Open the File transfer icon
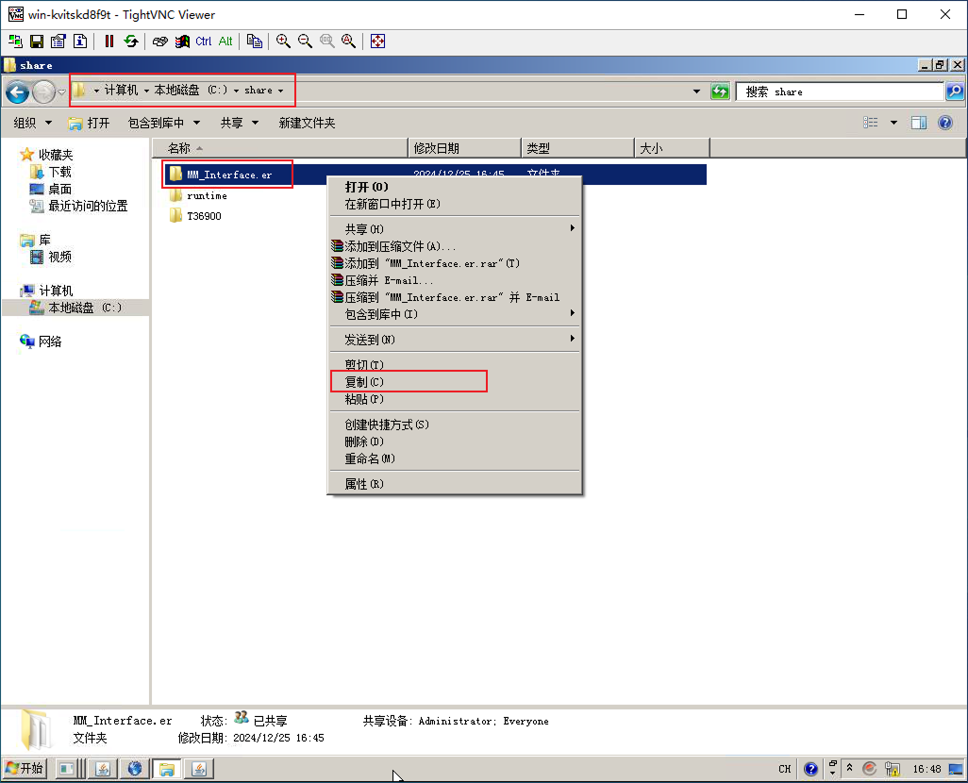The height and width of the screenshot is (783, 968). click(x=255, y=42)
